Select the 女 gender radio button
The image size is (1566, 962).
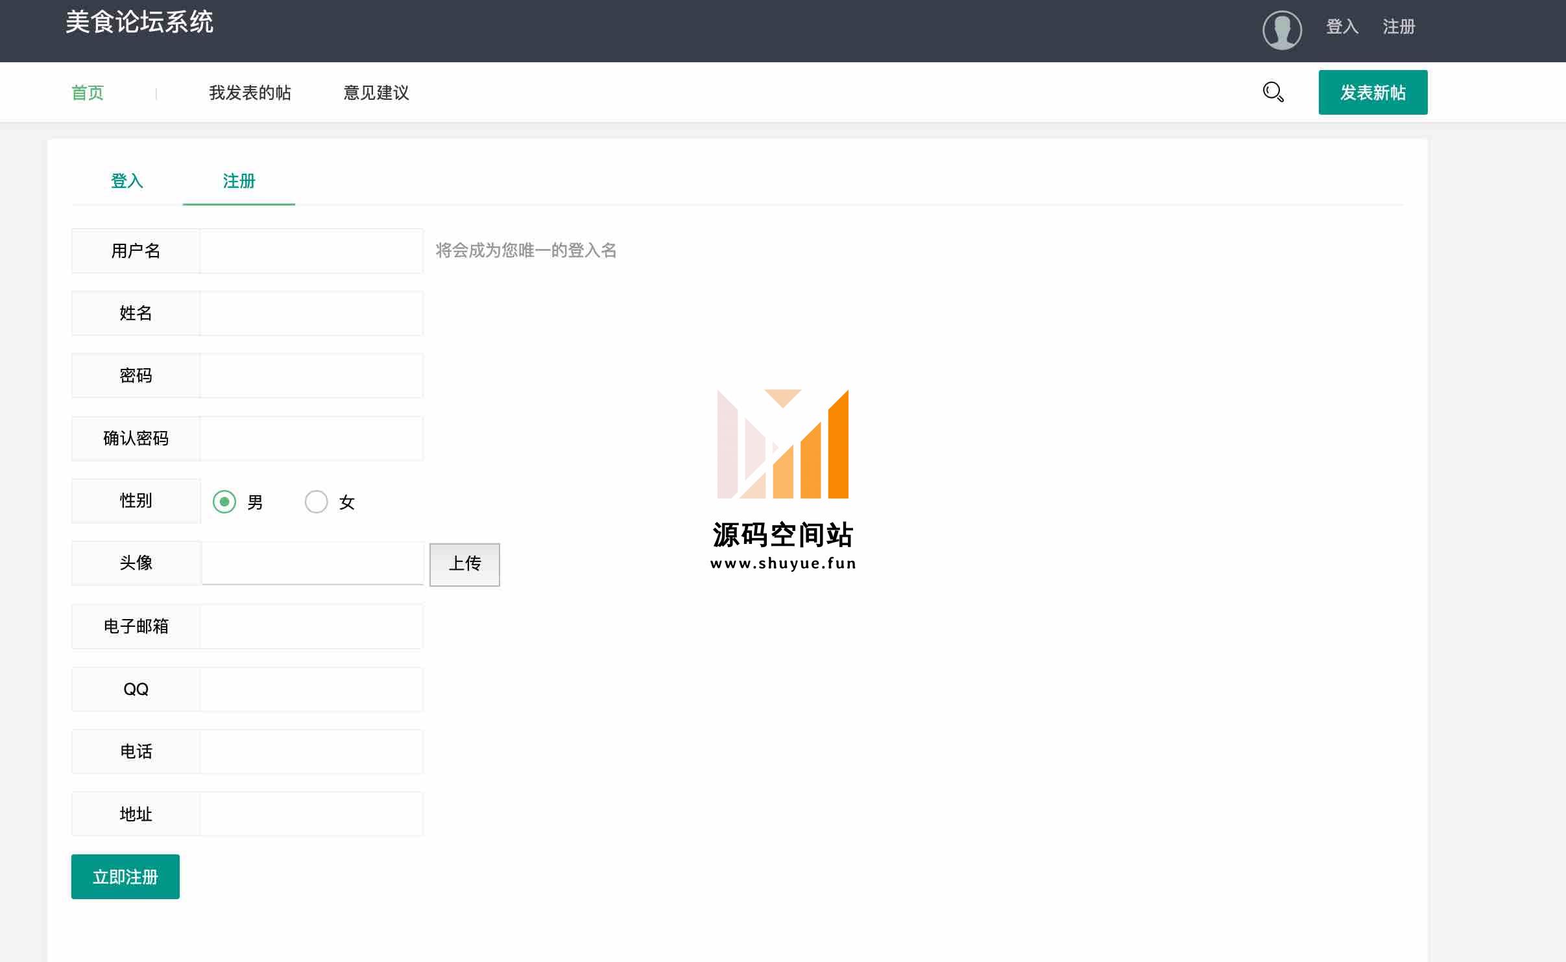(x=316, y=502)
